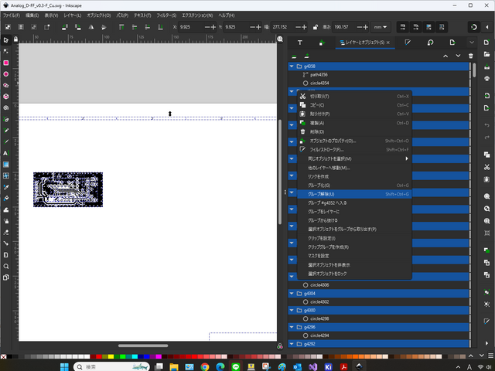
Task: Select the 3D Box tool
Action: pyautogui.click(x=6, y=97)
